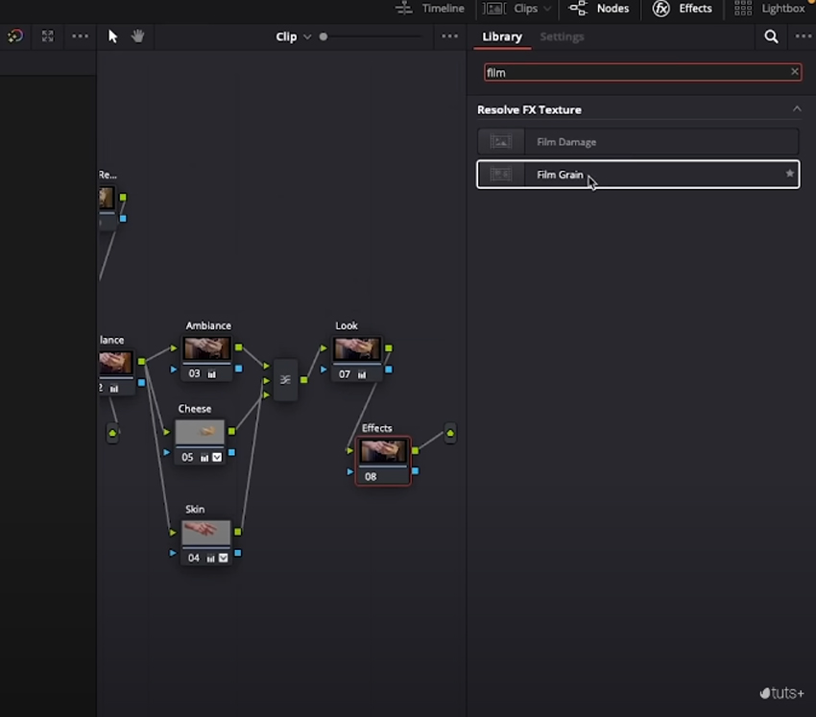This screenshot has width=816, height=717.
Task: Switch to the Settings tab
Action: [x=562, y=36]
